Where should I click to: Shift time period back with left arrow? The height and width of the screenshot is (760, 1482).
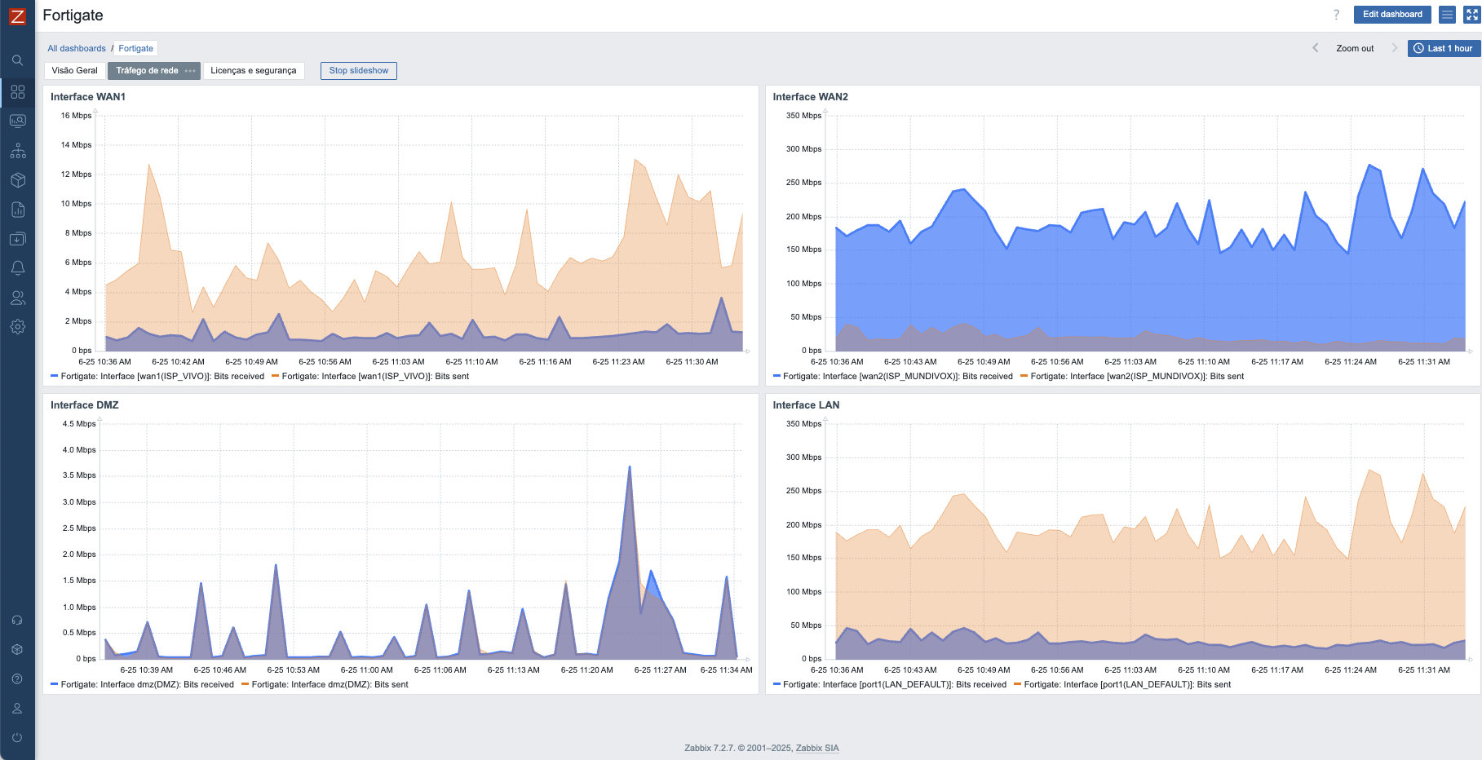pos(1315,48)
